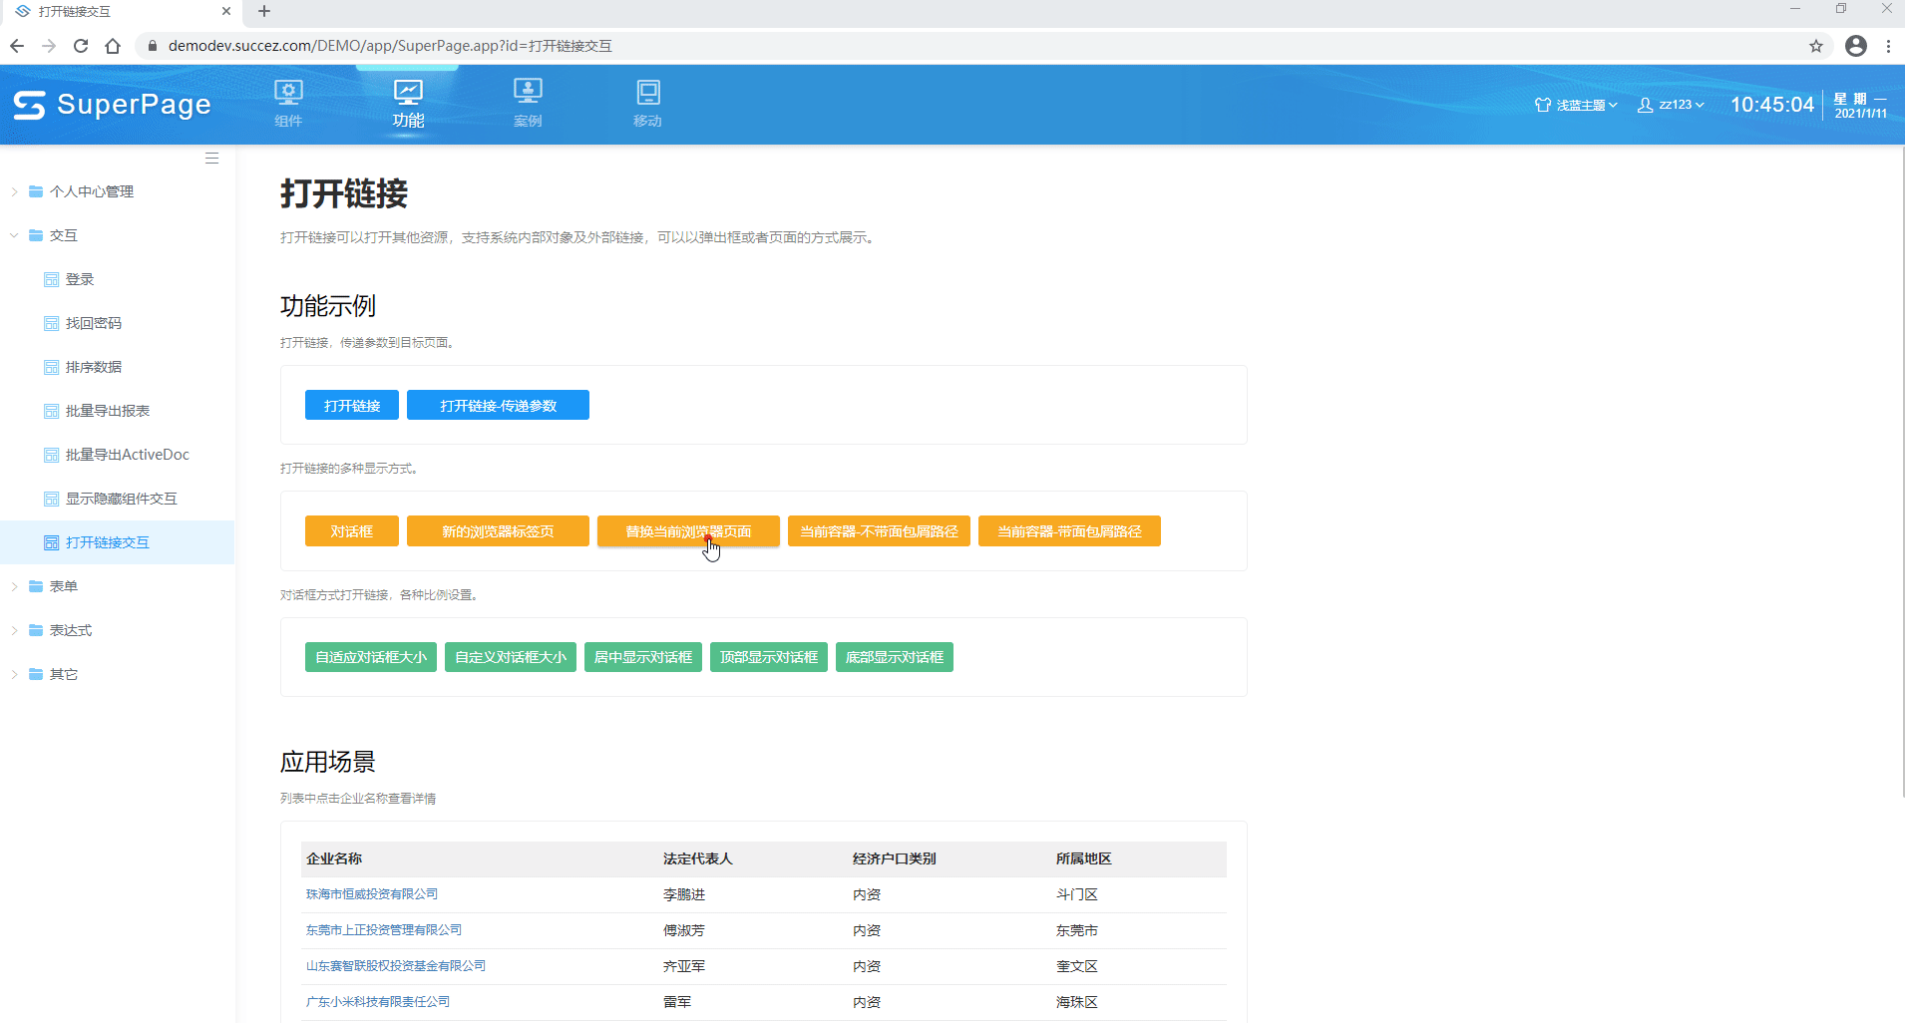Screen dimensions: 1905x1023
Task: Open the Chrome profile avatar icon
Action: [x=1856, y=46]
